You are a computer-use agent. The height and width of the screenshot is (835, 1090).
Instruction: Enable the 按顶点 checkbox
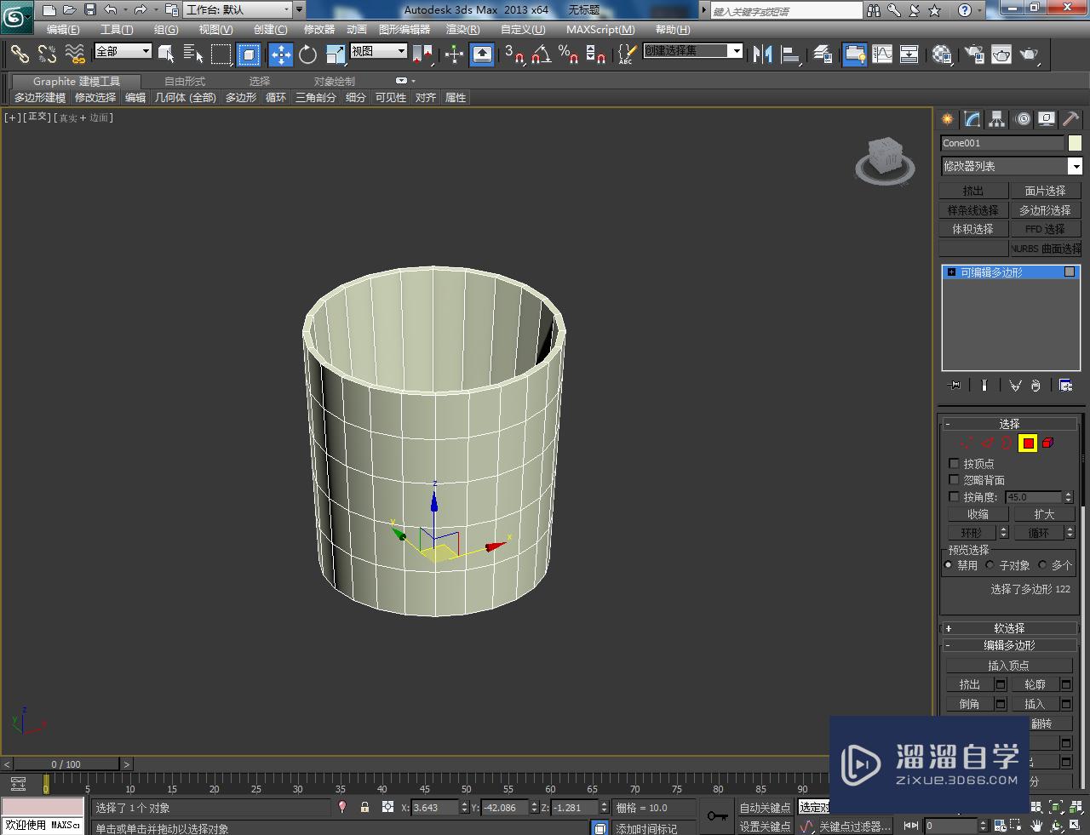[x=954, y=464]
